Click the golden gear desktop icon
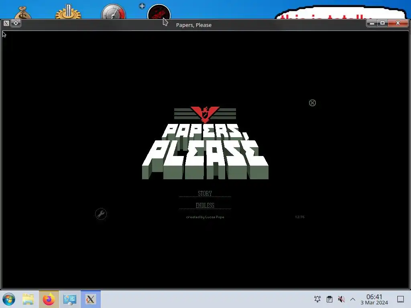The height and width of the screenshot is (308, 411). [x=68, y=12]
